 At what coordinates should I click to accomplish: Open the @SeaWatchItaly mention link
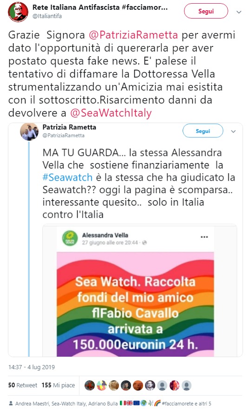coord(111,113)
